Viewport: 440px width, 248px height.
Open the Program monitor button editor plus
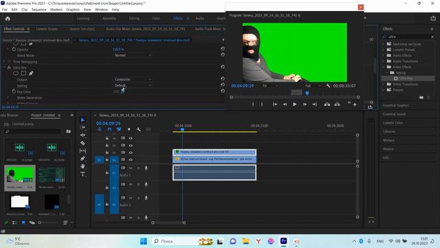point(355,105)
